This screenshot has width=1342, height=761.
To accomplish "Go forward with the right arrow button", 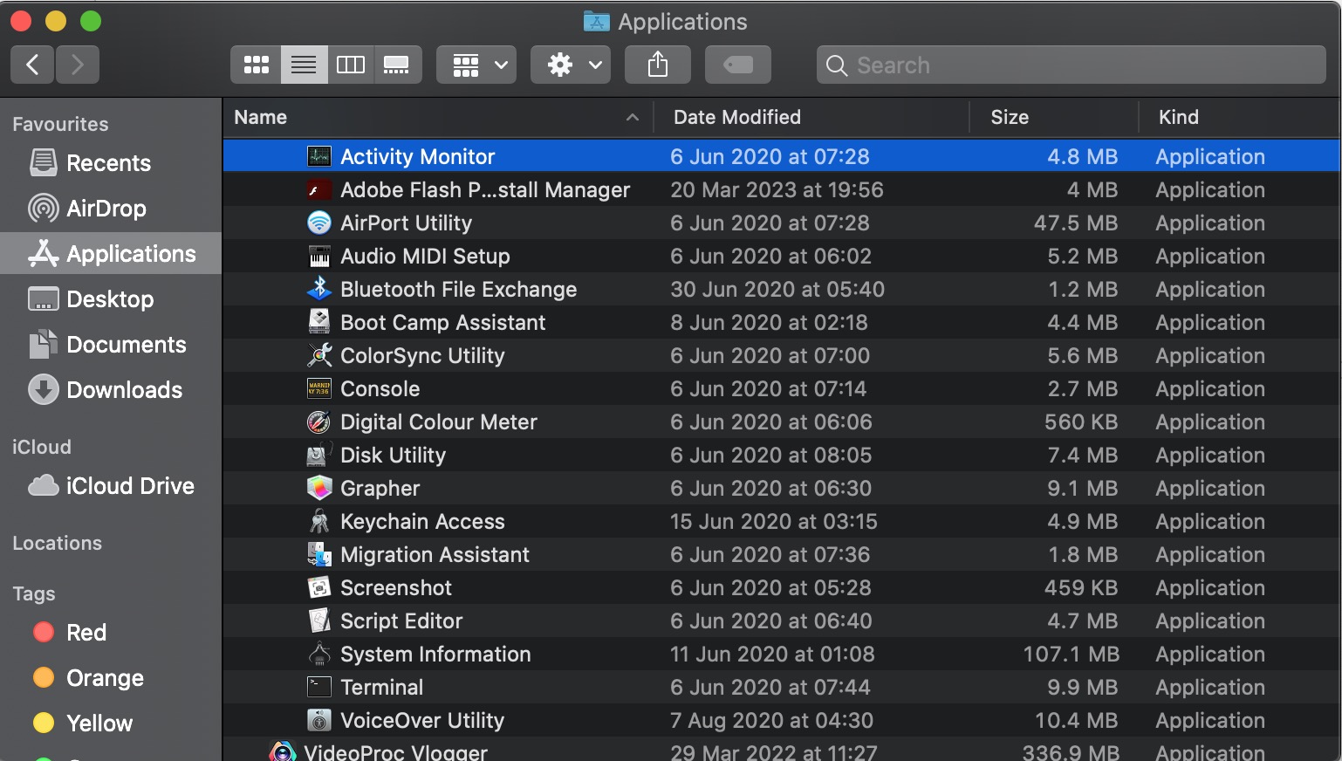I will (x=78, y=65).
